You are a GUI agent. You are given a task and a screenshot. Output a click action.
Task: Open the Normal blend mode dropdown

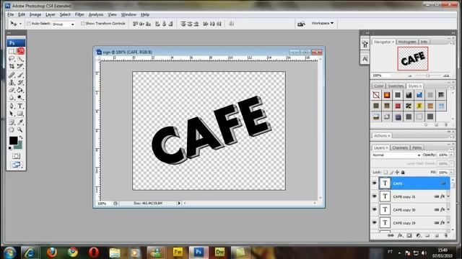point(396,155)
